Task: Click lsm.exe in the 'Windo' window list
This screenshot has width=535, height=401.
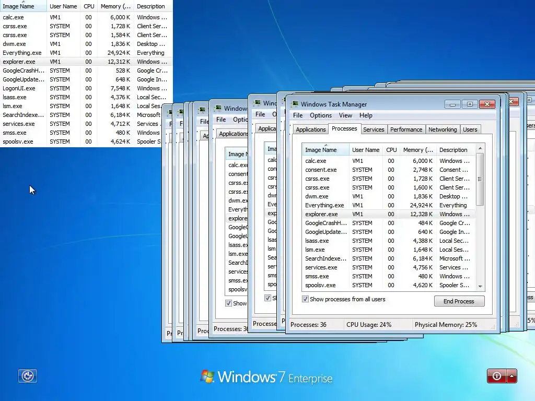Action: pyautogui.click(x=238, y=253)
